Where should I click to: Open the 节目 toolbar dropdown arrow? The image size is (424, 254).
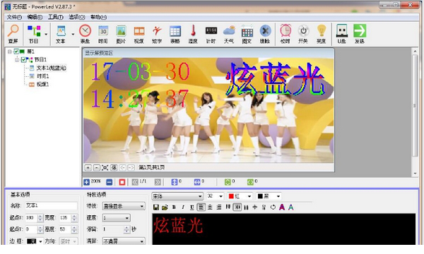pyautogui.click(x=46, y=35)
